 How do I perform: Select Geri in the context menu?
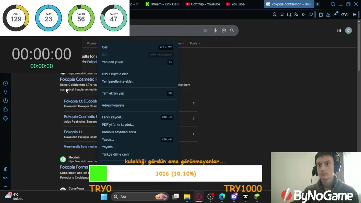tap(138, 47)
